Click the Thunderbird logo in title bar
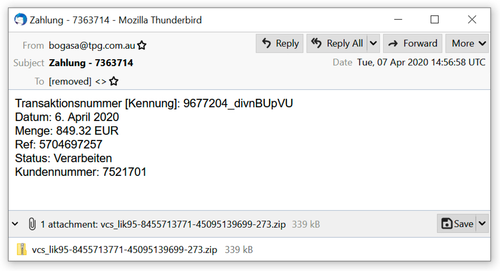Screen dimensions: 500x271 pyautogui.click(x=21, y=20)
